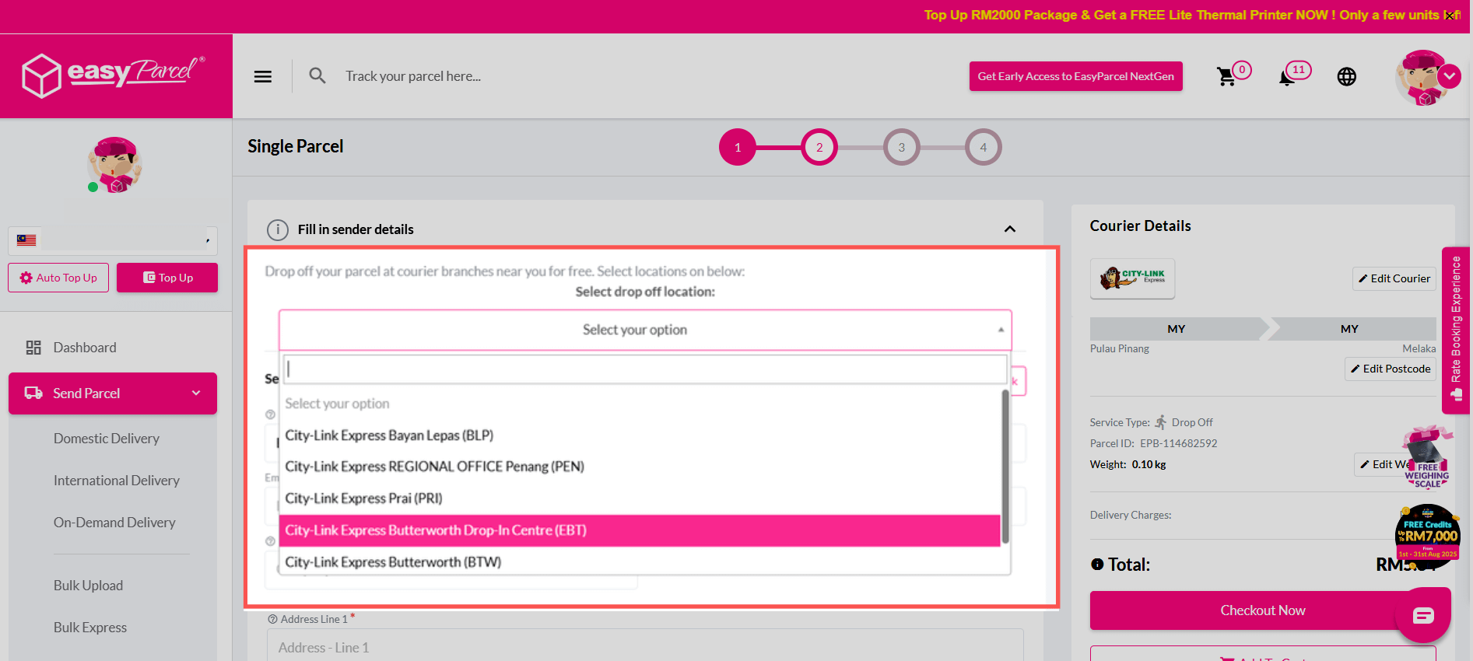Click Get Early Access to EasyParcel NextGen
This screenshot has width=1473, height=661.
1076,76
